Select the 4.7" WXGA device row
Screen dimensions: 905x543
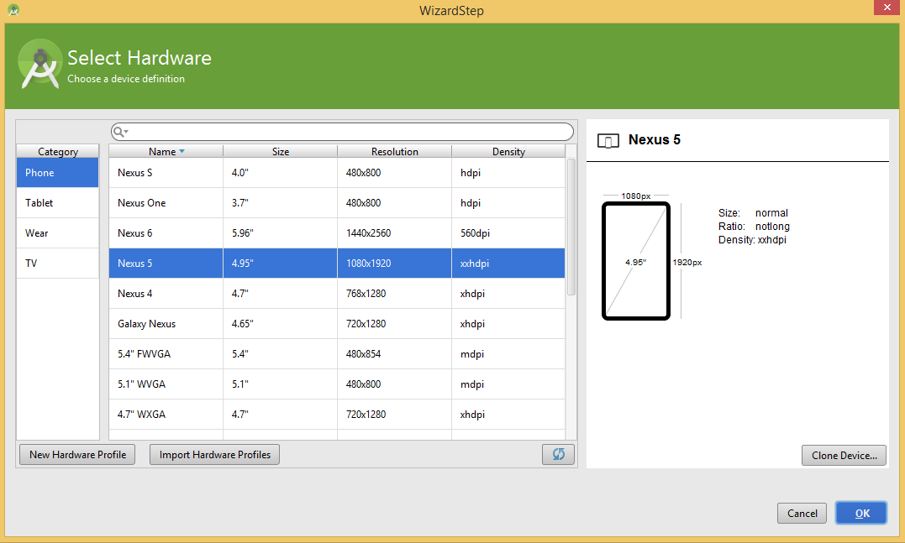(337, 415)
